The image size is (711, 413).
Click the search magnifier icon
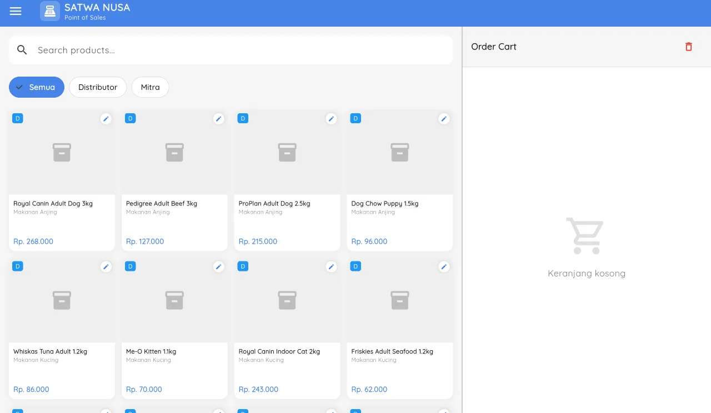coord(22,50)
